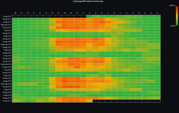Click the Sunday 04-11 heatmap cell at hour 12
This screenshot has height=113, width=179.
tap(89, 16)
